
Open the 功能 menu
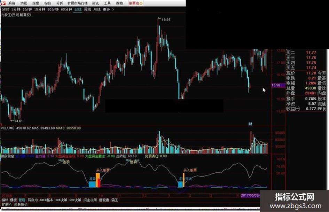24,3
